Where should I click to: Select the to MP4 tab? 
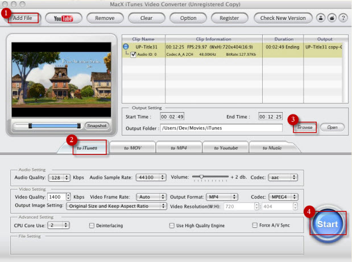tap(179, 148)
